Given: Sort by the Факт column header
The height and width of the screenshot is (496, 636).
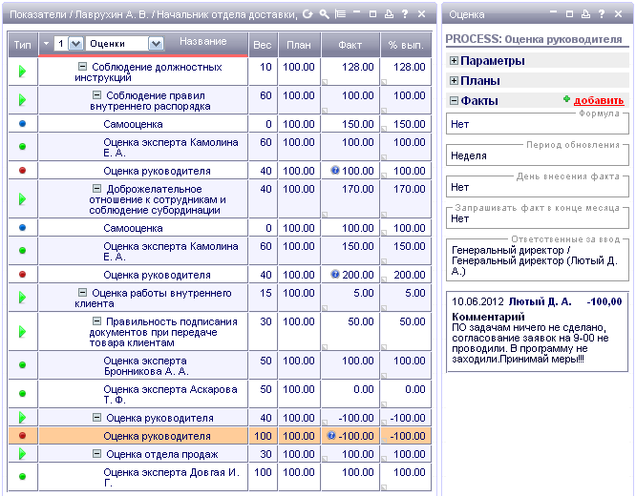Looking at the screenshot, I should (350, 45).
